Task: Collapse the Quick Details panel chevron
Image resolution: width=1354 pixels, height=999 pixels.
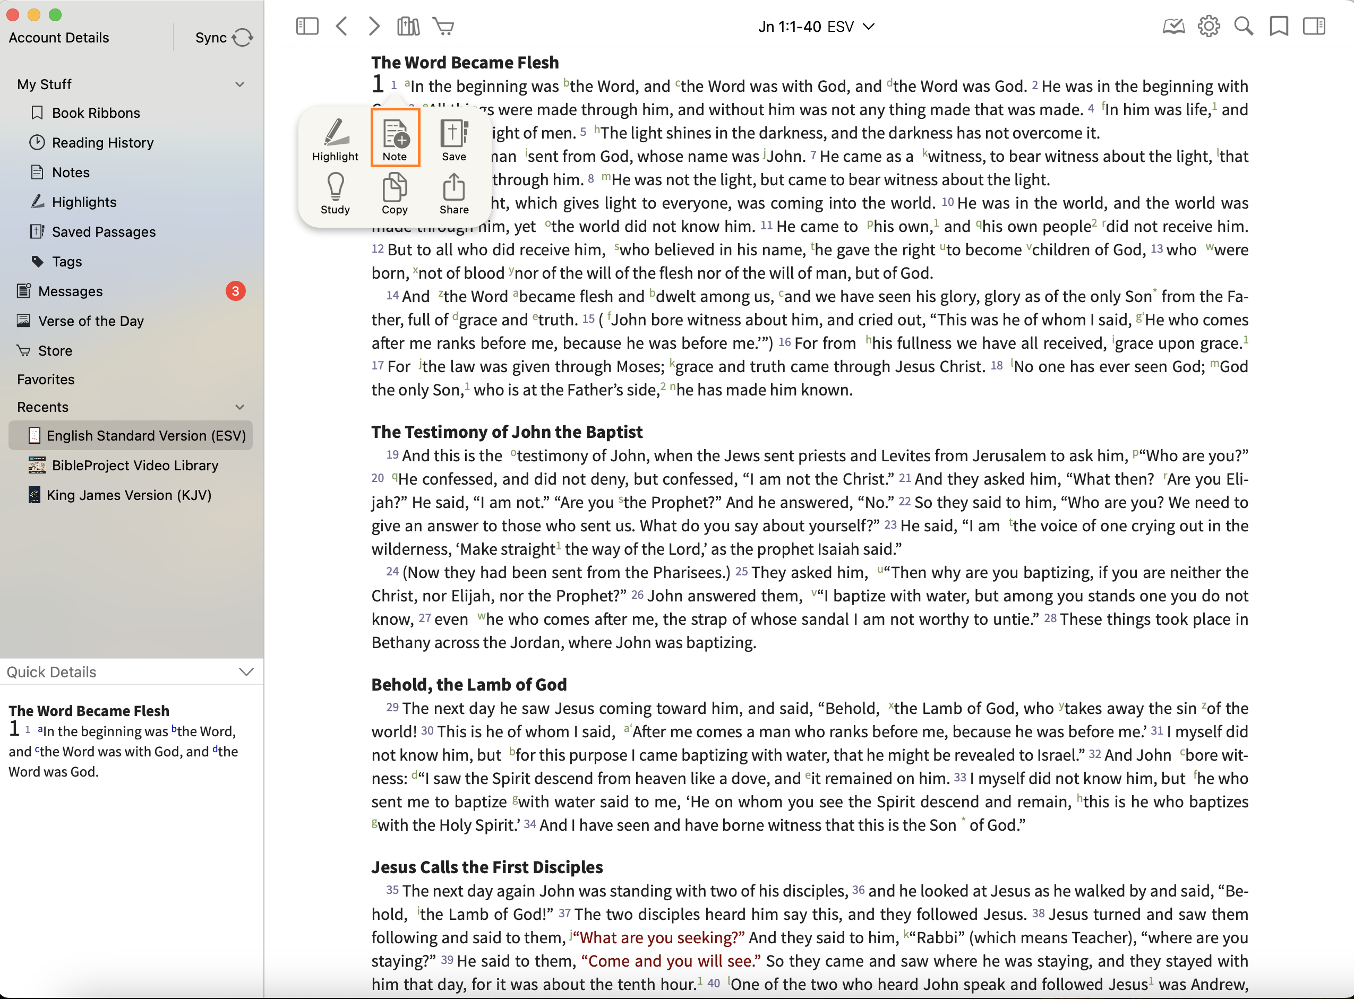Action: tap(246, 672)
